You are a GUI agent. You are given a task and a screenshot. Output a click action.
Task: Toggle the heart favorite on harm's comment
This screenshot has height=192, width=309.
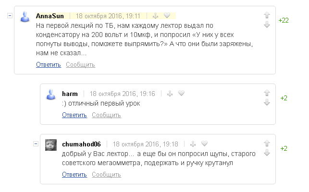[181, 93]
